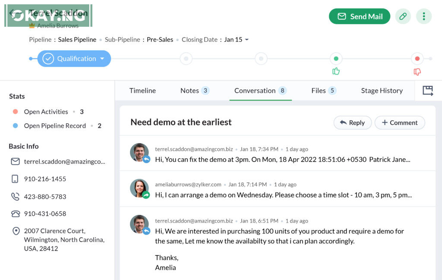Click the green thumbs-up won icon

pos(336,71)
